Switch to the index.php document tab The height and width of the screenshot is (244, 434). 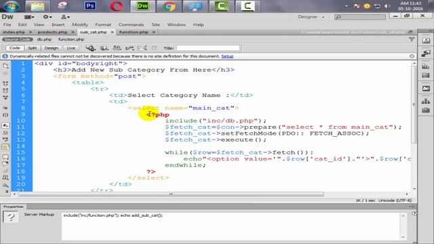point(14,32)
